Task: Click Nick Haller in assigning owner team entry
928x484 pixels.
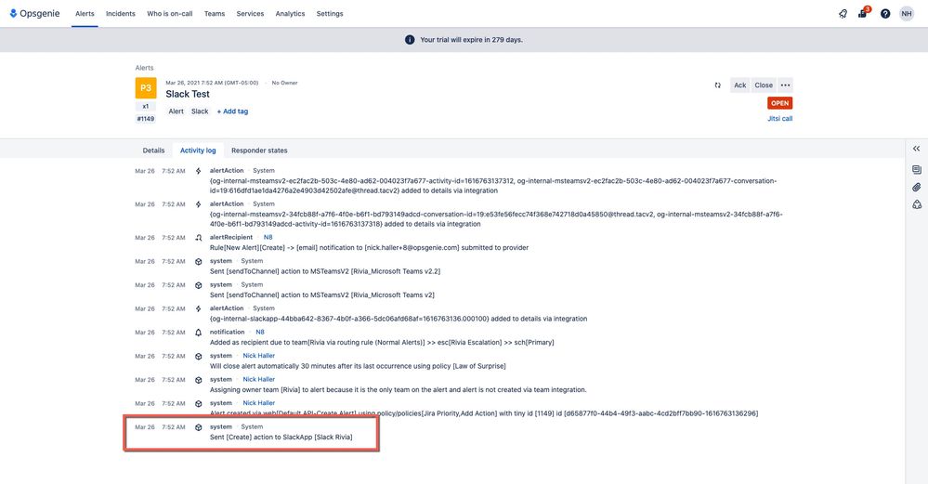Action: click(258, 379)
